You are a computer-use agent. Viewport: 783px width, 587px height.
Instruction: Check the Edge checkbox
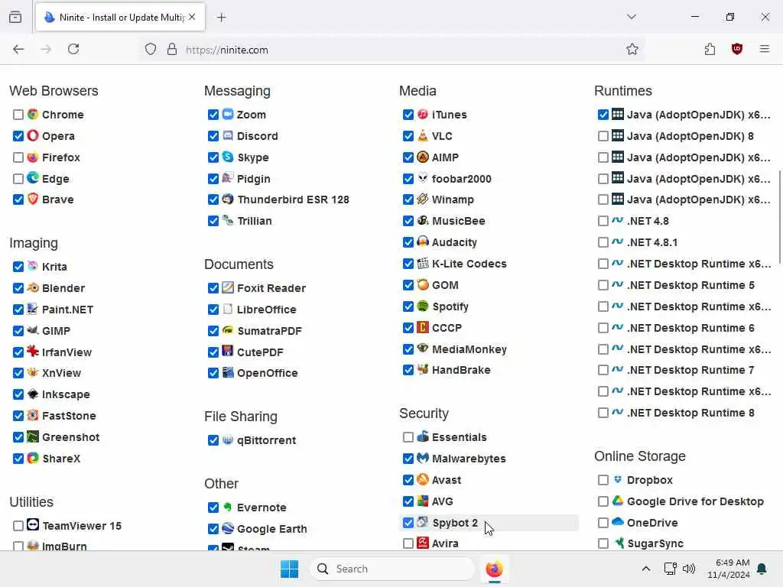point(18,179)
